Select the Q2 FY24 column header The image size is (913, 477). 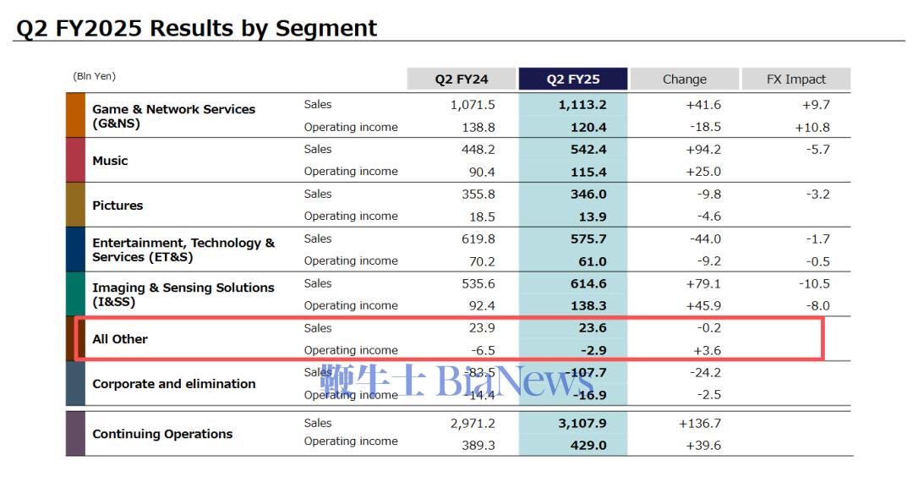coord(462,79)
